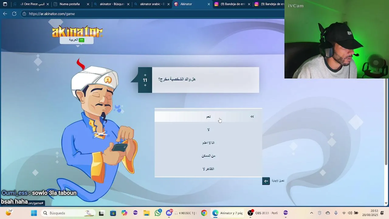Select the active Akinator tab

[192, 4]
